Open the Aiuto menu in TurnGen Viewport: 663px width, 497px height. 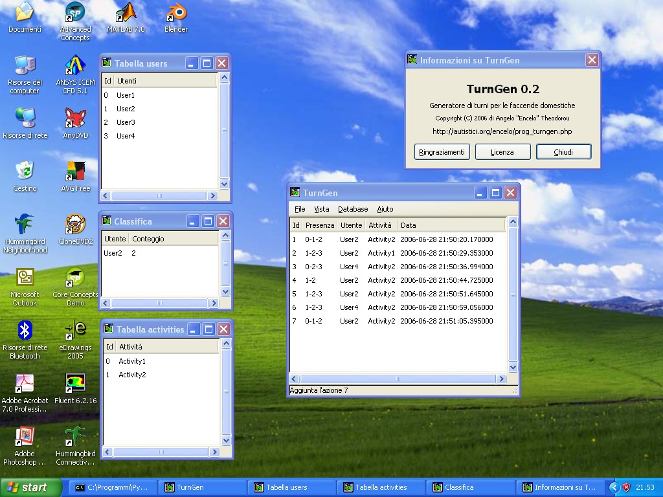tap(385, 209)
